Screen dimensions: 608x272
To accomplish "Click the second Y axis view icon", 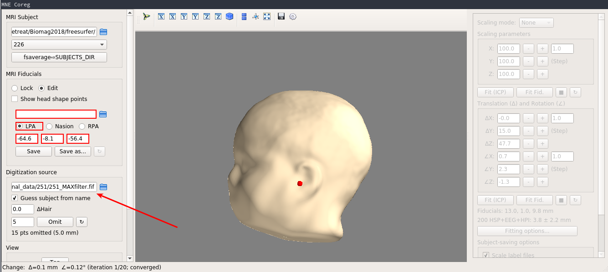I will pos(195,16).
